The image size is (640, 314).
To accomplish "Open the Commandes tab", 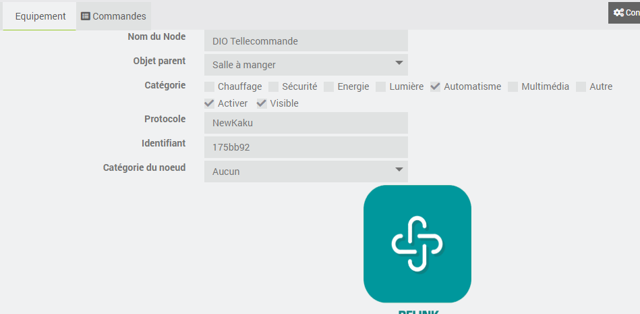I will click(x=113, y=16).
